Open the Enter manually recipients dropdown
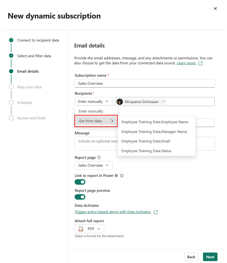This screenshot has width=227, height=263. click(93, 101)
